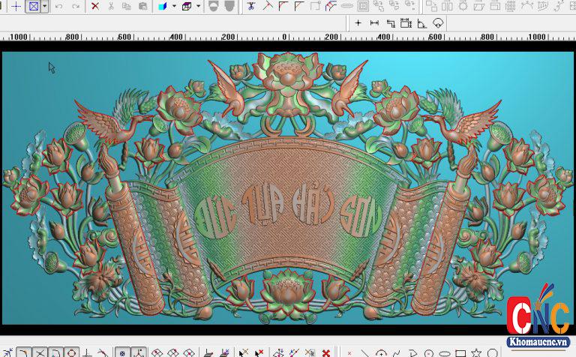Click the scissors Cut icon
Viewport: 576px width, 357px height.
[x=111, y=6]
